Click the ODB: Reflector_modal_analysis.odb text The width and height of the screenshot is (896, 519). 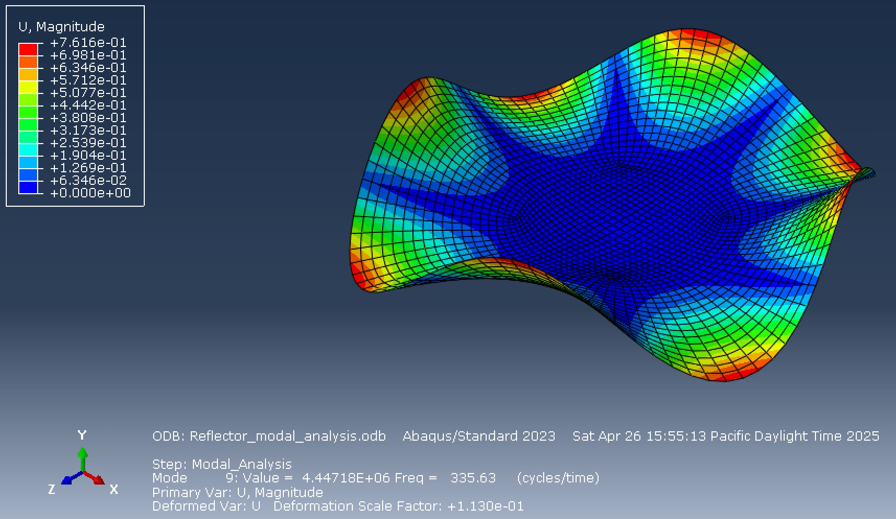click(268, 436)
